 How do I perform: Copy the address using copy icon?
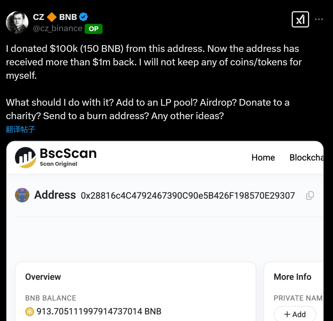(x=310, y=195)
